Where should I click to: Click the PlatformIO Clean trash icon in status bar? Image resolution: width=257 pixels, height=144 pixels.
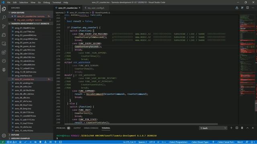coord(40,142)
